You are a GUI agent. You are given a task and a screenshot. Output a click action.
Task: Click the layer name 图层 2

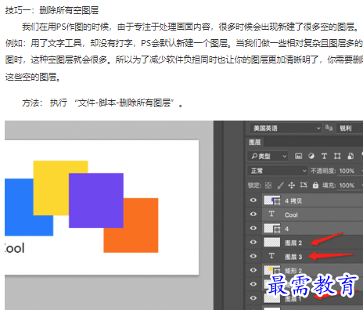tap(293, 243)
